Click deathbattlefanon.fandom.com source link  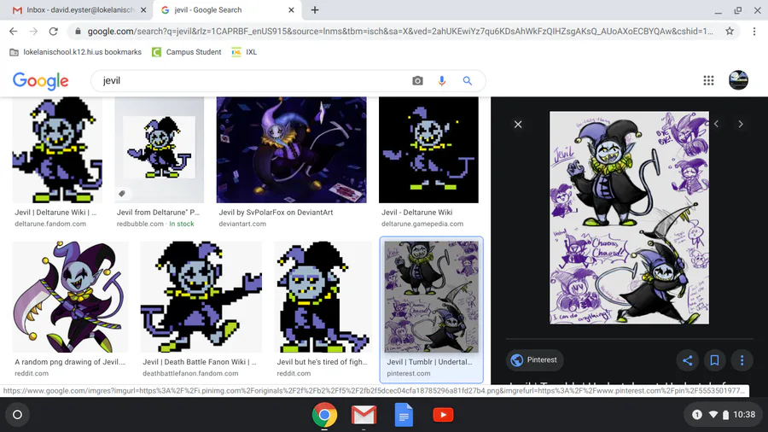[190, 373]
